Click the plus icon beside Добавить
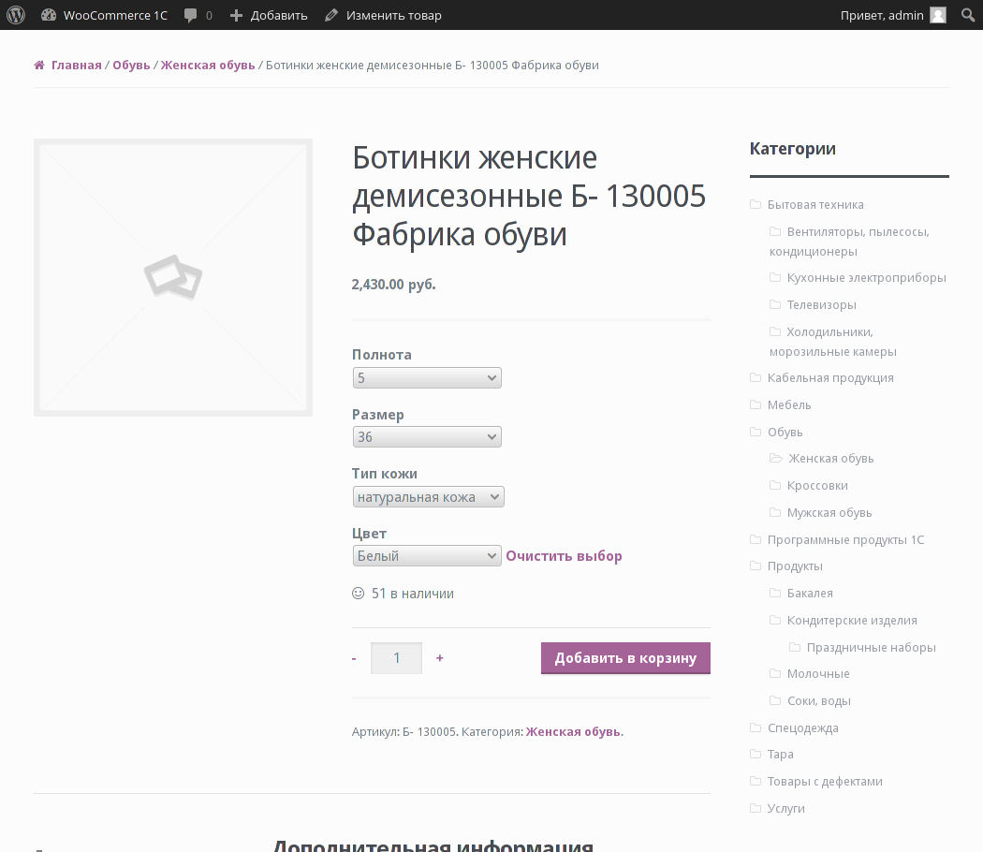983x852 pixels. [236, 15]
